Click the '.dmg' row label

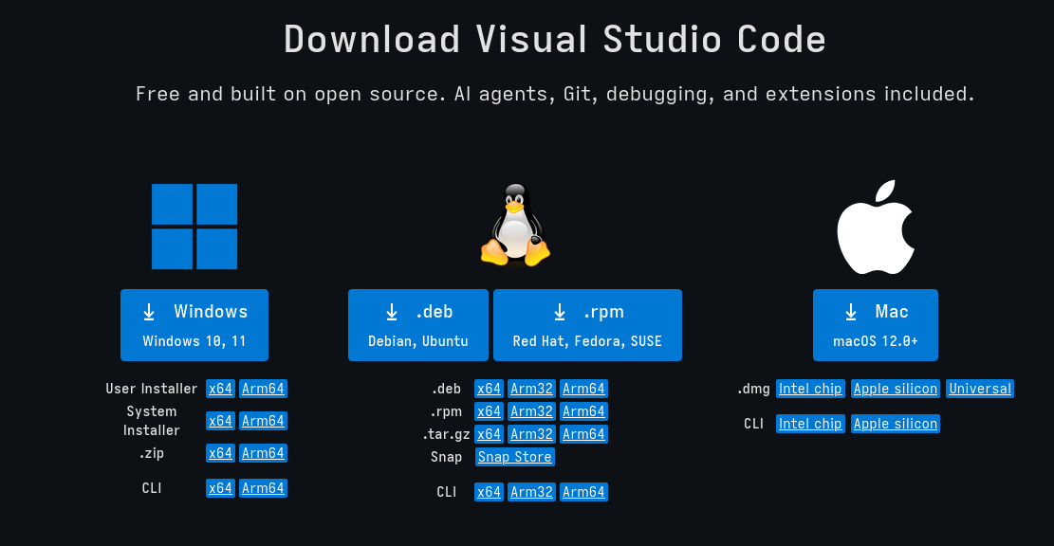[x=753, y=389]
